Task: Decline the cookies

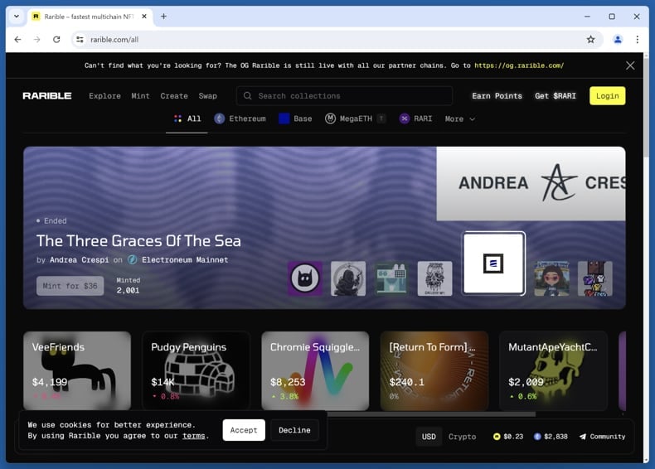Action: (294, 430)
